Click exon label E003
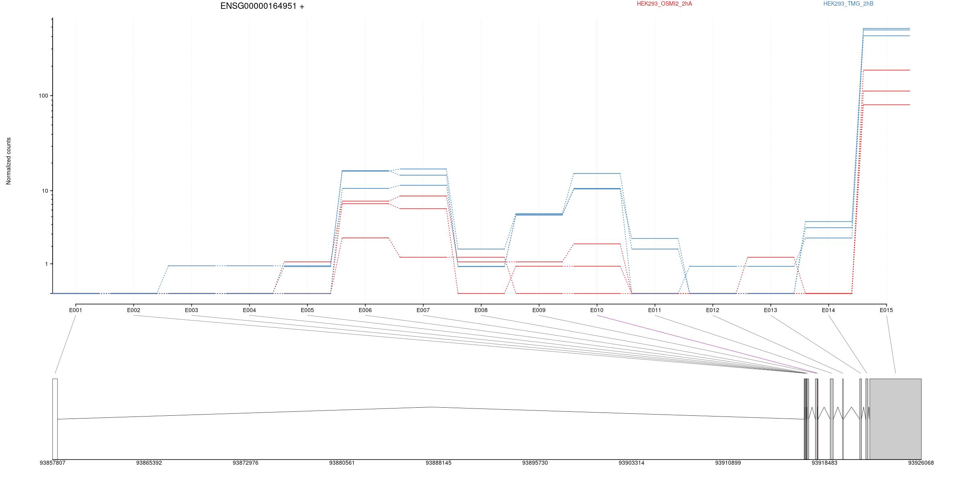The image size is (965, 482). pos(191,310)
